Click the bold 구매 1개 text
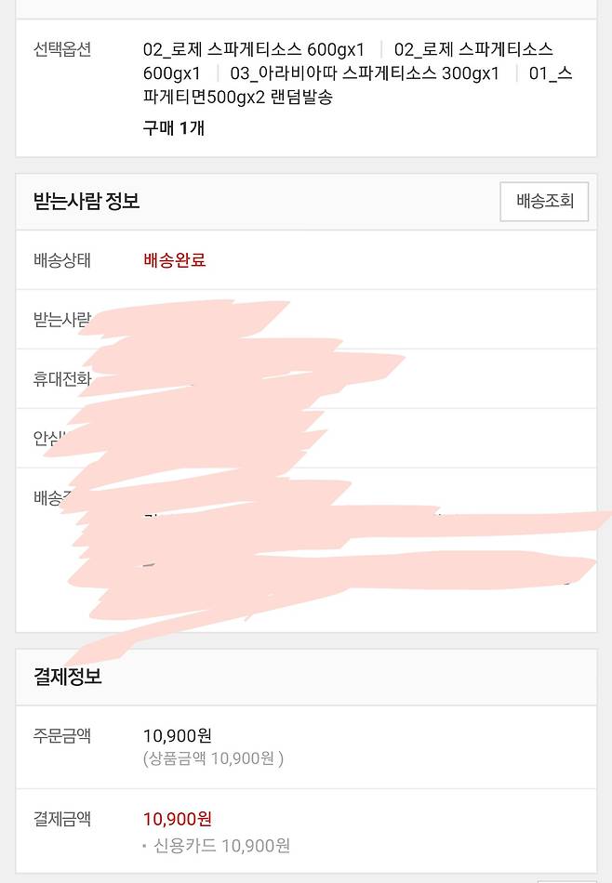 click(174, 128)
